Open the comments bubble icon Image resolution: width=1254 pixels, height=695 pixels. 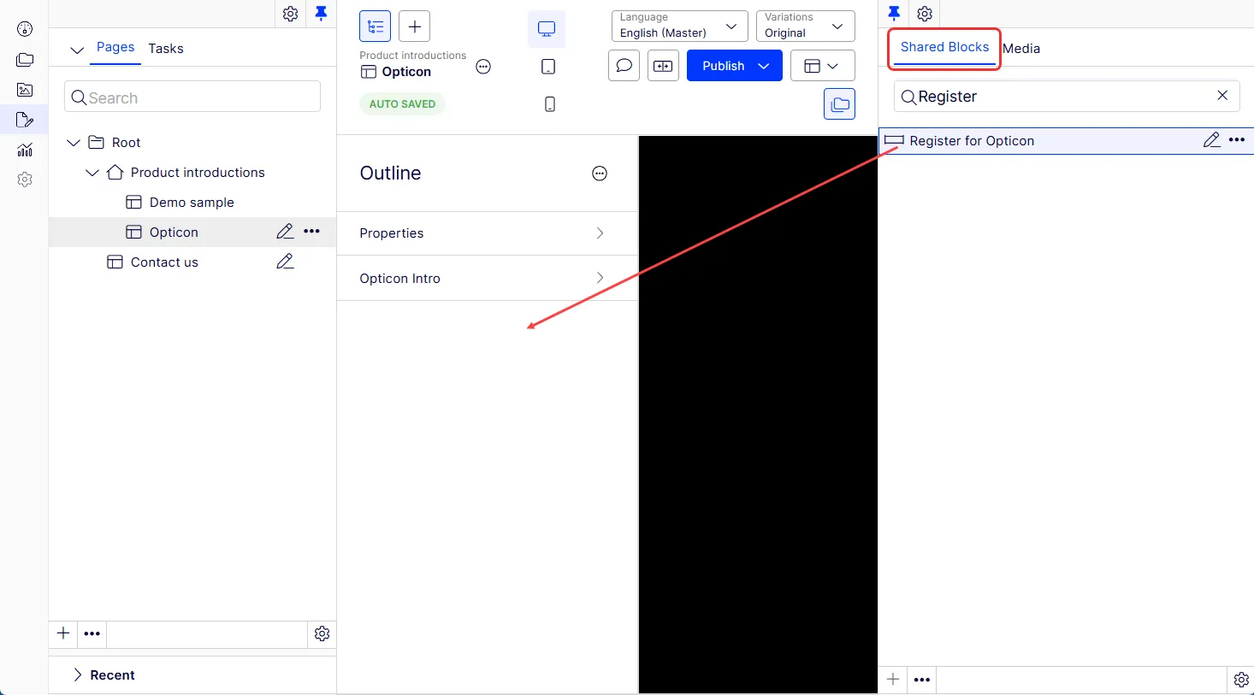624,66
